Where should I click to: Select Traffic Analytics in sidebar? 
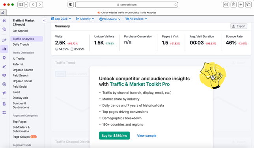point(27,39)
